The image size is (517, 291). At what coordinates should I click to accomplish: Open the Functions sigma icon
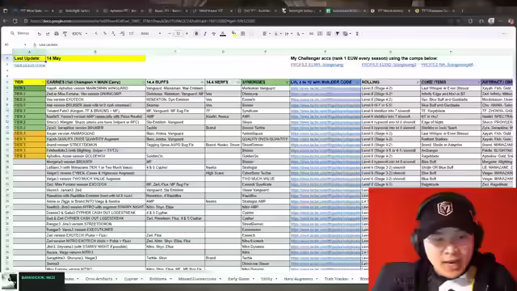tap(357, 34)
